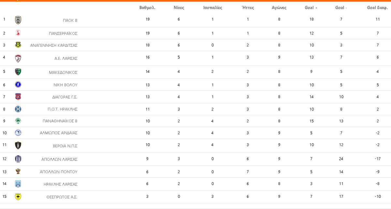Screen dimensions: 391x209
Task: Click the Αγώνες column header
Action: [x=279, y=7]
